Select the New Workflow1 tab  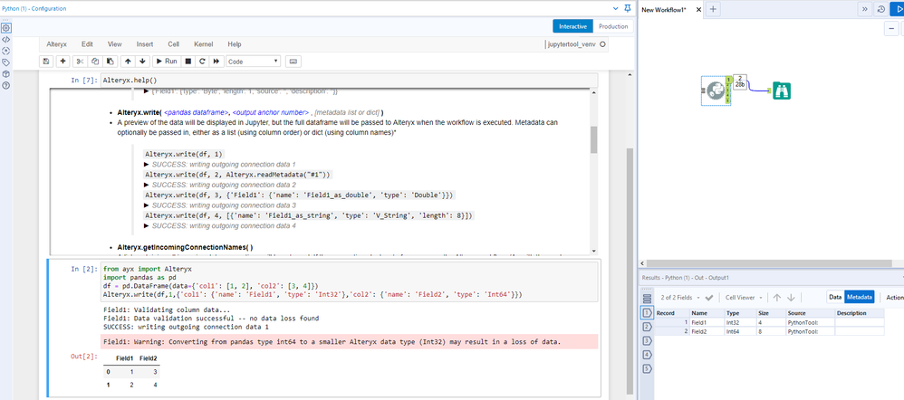664,10
